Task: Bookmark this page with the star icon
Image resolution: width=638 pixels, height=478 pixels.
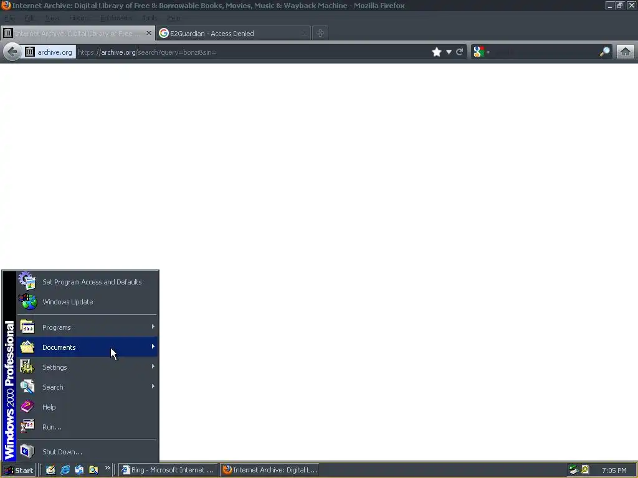Action: point(437,52)
